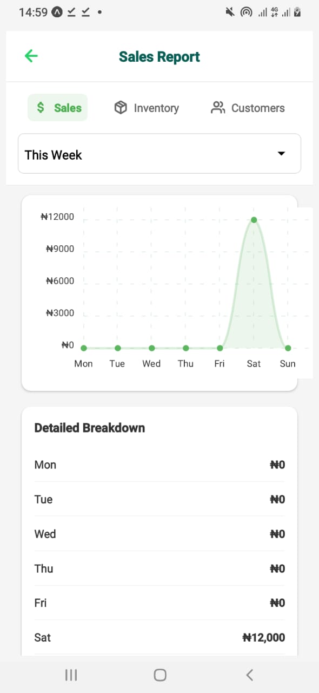Tap the battery charging indicator
Image resolution: width=319 pixels, height=693 pixels.
click(x=298, y=11)
